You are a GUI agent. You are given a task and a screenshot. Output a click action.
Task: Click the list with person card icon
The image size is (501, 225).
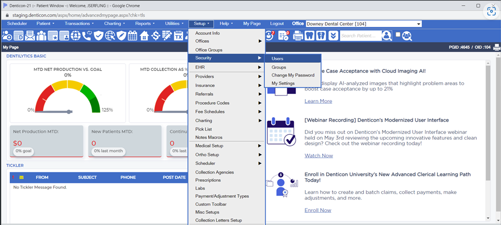(64, 35)
